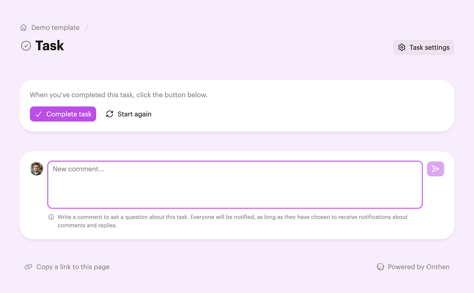
Task: Click the info icon beside the comment hint
Action: (x=51, y=217)
